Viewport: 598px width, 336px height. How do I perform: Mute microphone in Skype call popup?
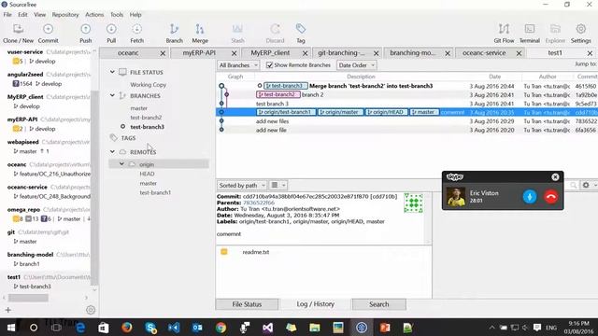(530, 197)
